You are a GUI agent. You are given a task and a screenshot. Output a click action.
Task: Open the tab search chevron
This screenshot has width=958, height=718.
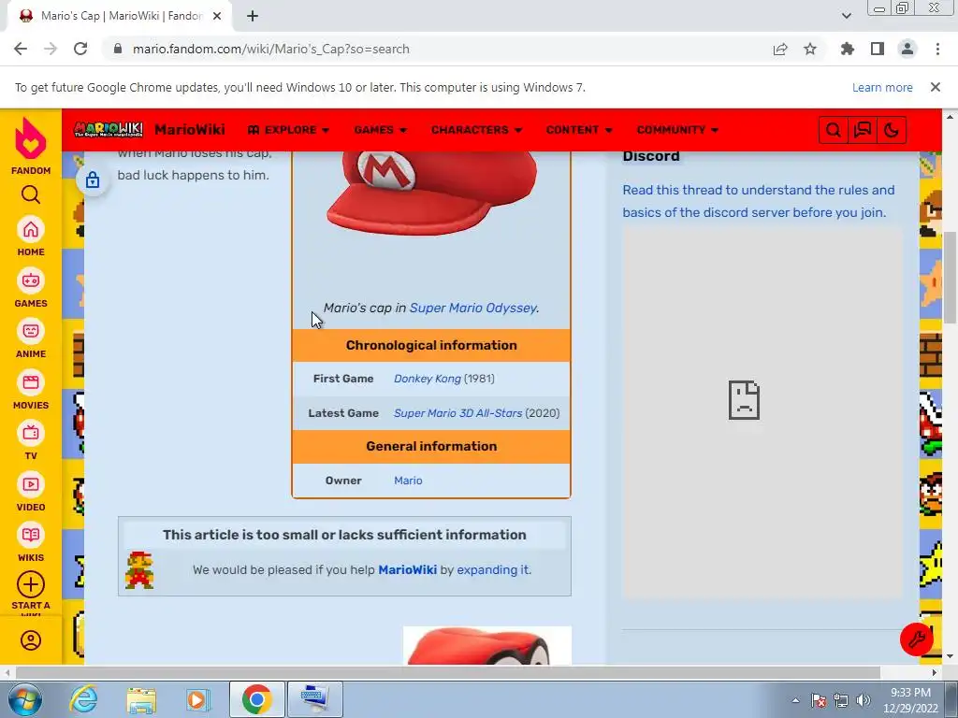846,16
